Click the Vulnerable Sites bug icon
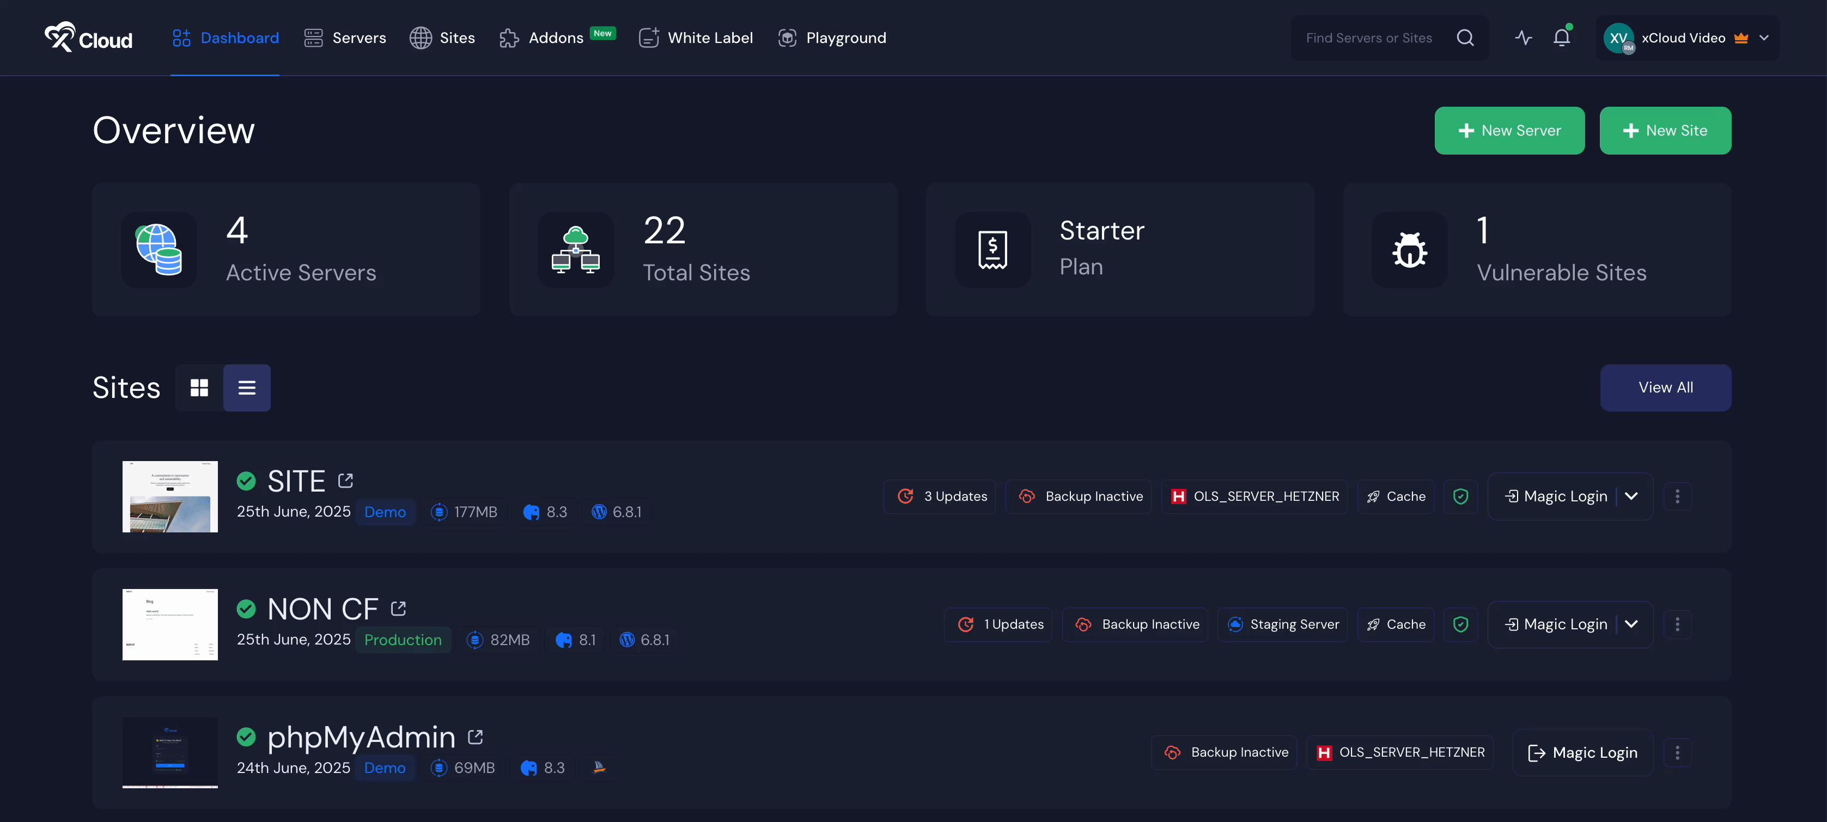The width and height of the screenshot is (1827, 822). click(x=1409, y=249)
